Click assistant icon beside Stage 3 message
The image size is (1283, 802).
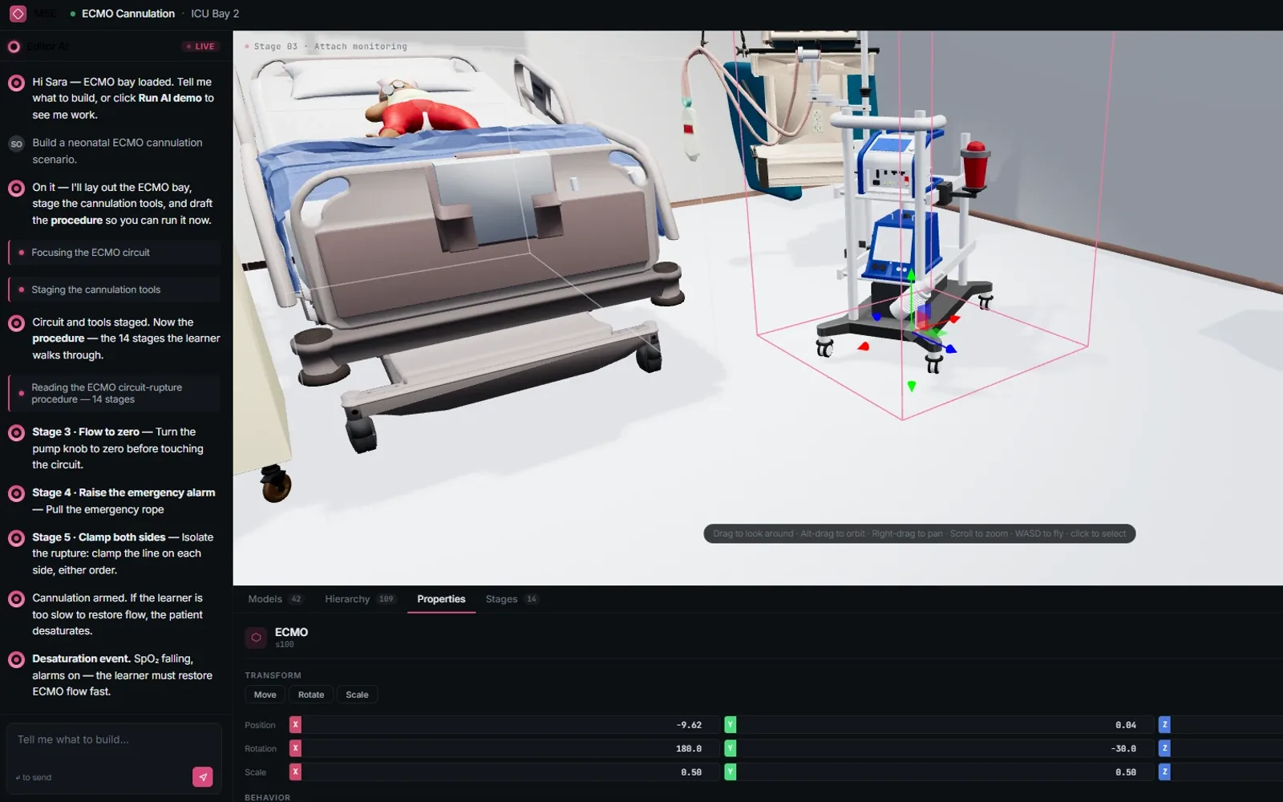[16, 433]
